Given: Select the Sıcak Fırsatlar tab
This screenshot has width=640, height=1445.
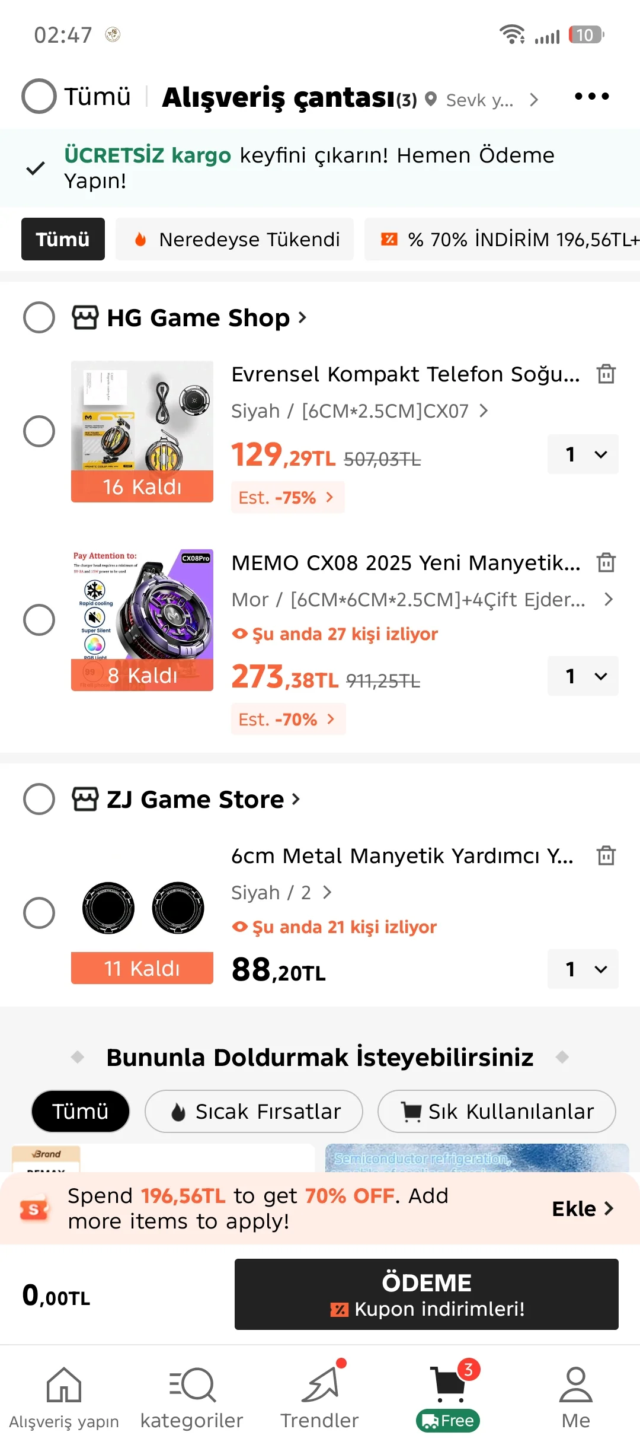Looking at the screenshot, I should pos(254,1111).
